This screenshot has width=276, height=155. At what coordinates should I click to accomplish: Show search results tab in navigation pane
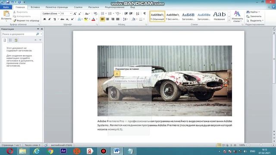coord(16,40)
